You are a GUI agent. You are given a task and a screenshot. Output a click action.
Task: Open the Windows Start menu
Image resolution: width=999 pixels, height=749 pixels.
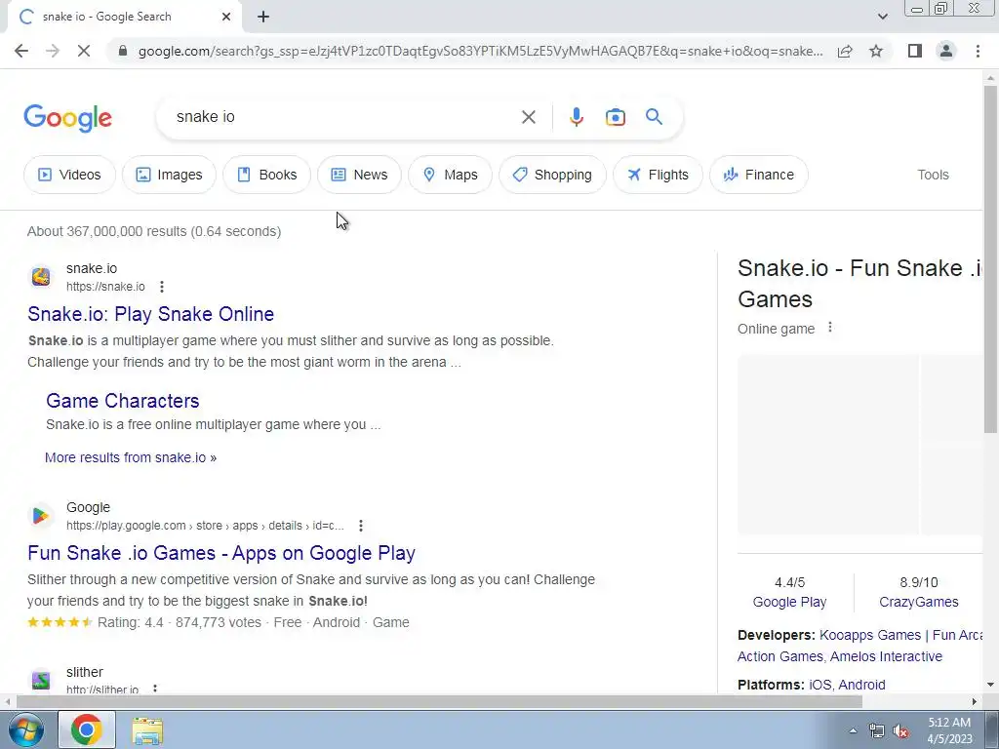(25, 729)
